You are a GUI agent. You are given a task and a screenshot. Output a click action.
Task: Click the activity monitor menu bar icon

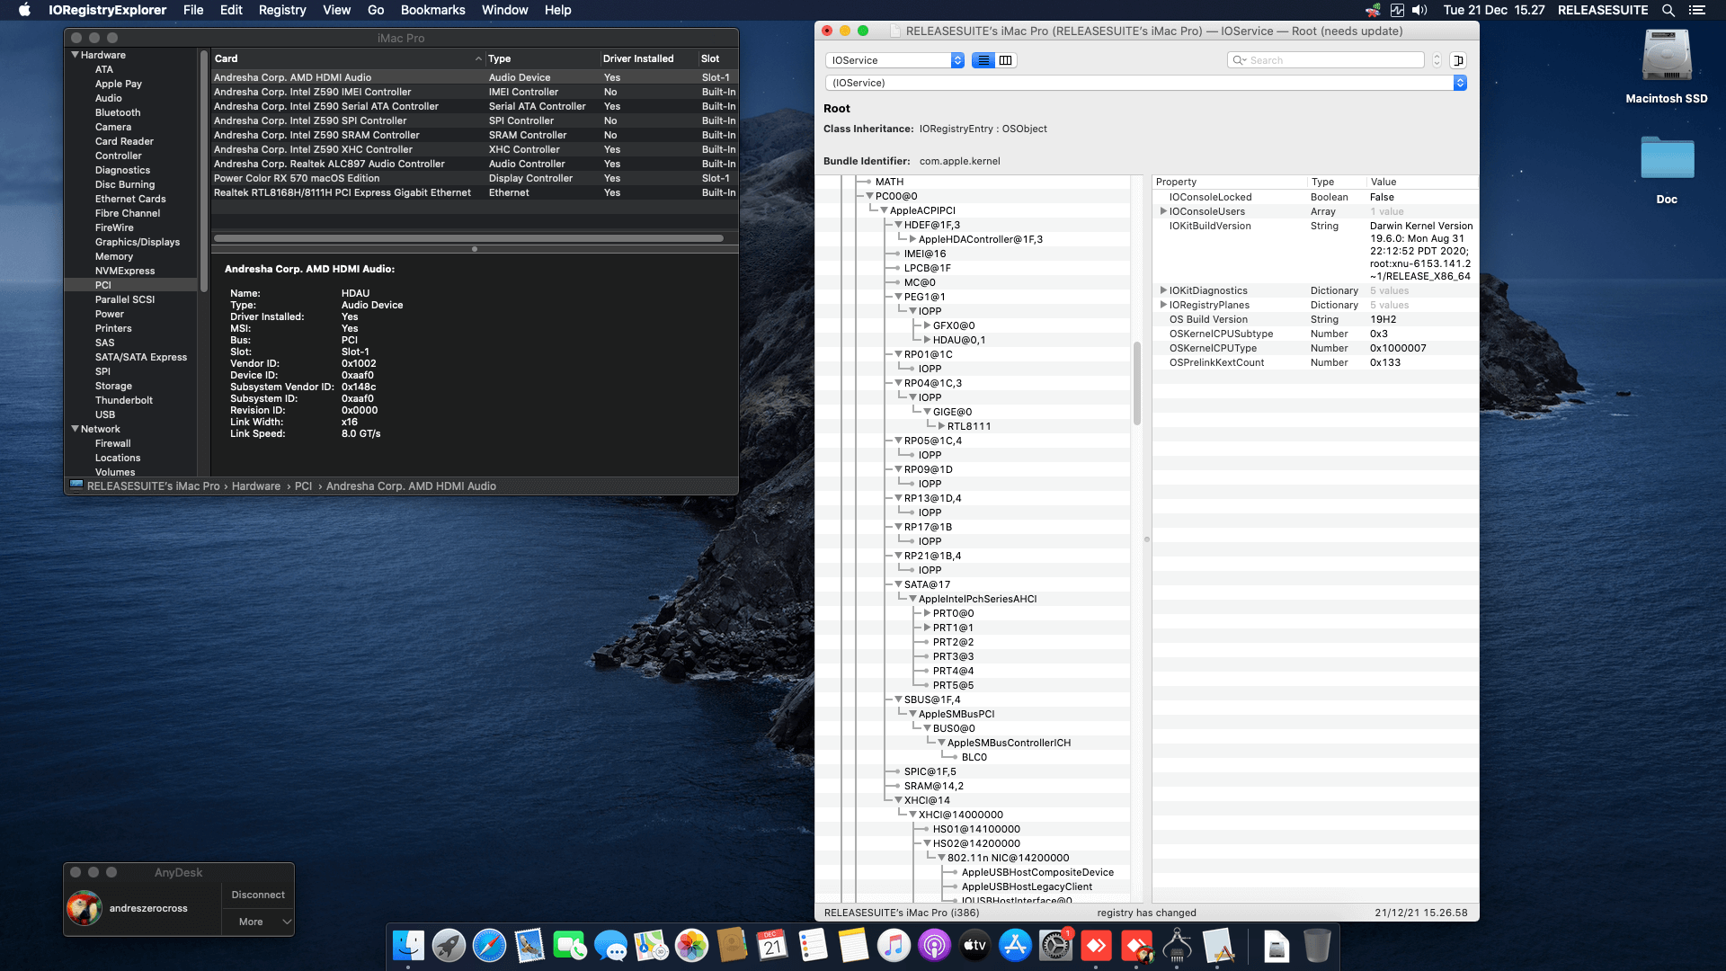point(1397,10)
